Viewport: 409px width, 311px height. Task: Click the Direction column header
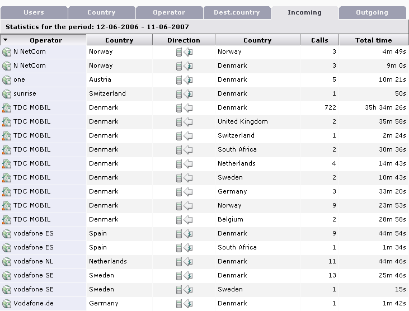click(184, 40)
